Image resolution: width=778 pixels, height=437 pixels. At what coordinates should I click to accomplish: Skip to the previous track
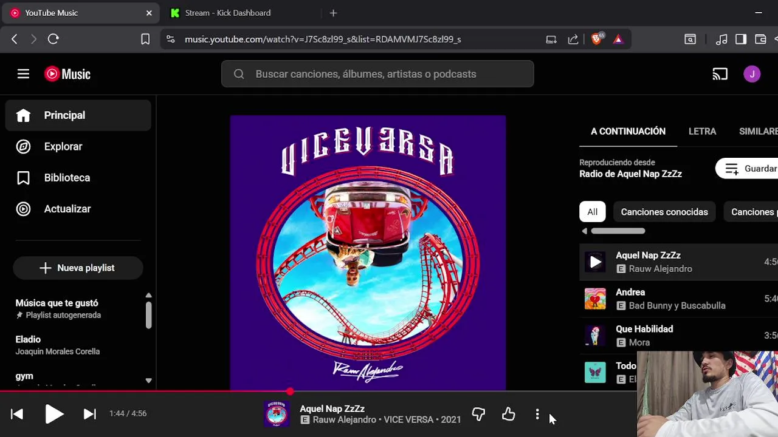click(x=17, y=414)
